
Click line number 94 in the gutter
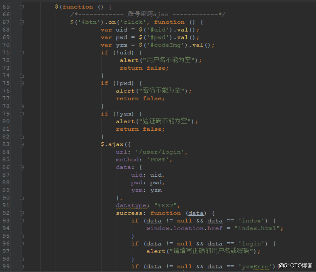pyautogui.click(x=6, y=228)
